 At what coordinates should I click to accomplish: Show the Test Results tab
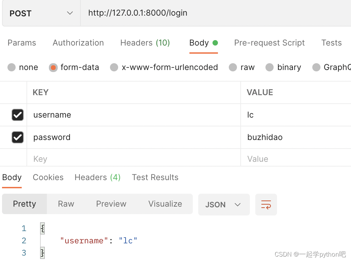click(x=155, y=177)
